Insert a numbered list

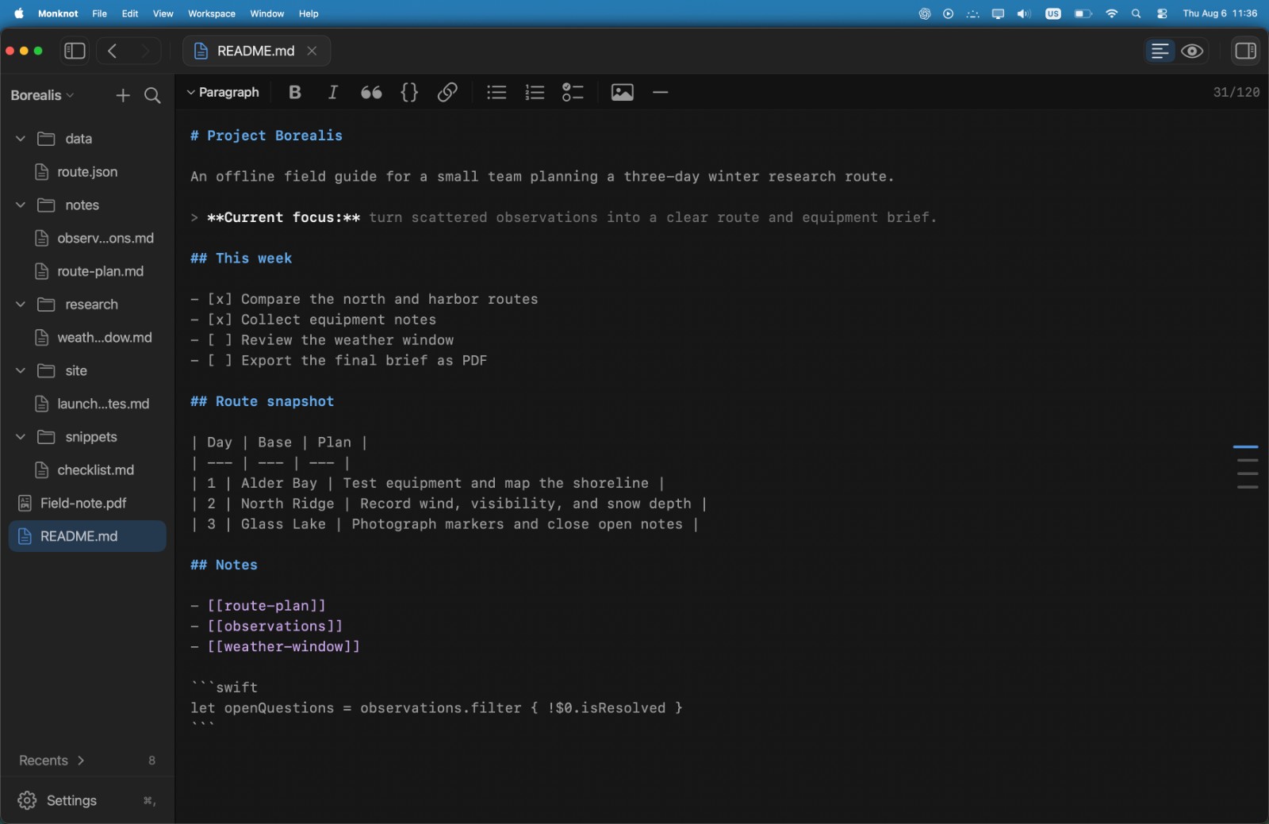coord(535,92)
